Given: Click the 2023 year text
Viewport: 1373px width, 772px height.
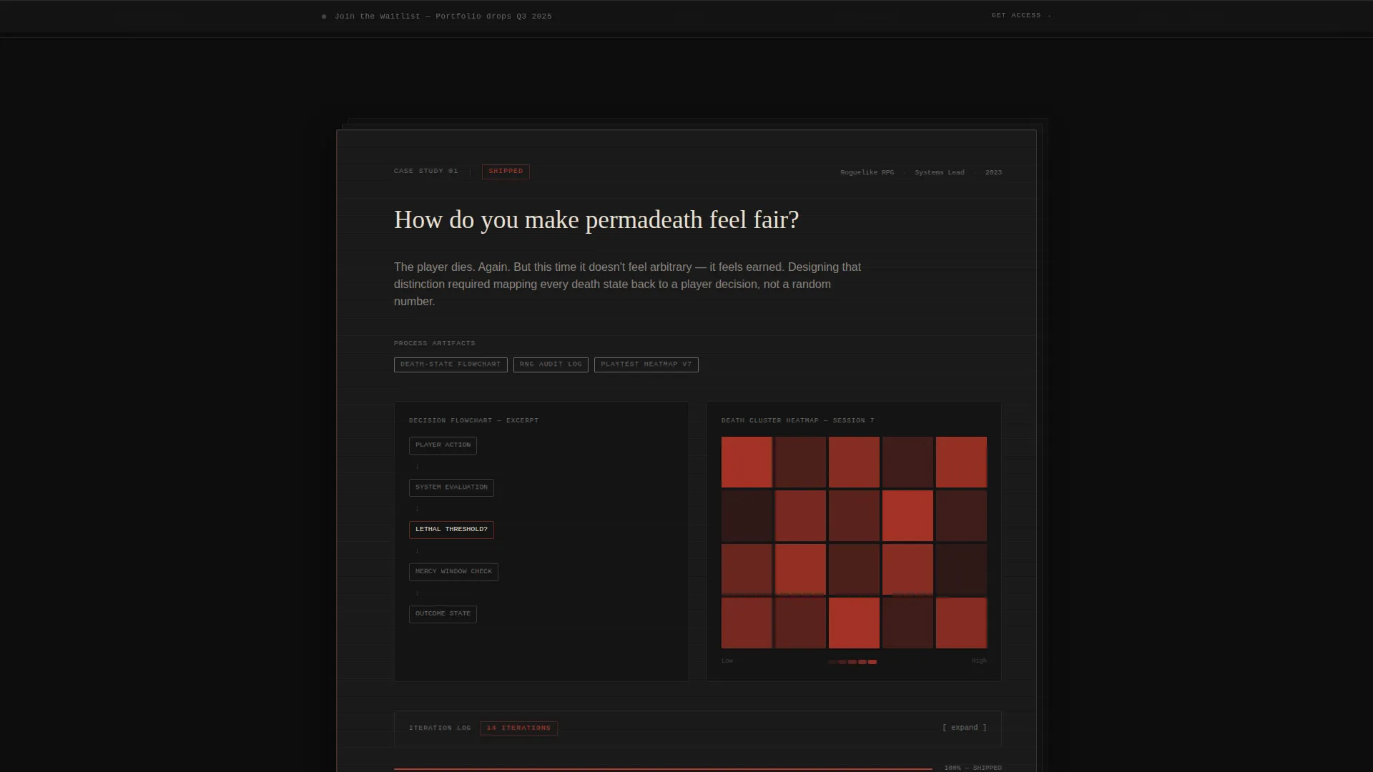Looking at the screenshot, I should (993, 172).
